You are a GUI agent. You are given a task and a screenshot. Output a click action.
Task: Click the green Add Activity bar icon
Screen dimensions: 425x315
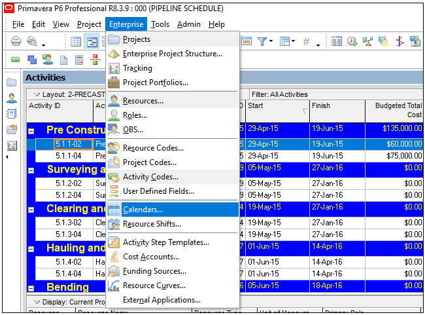coord(16,59)
